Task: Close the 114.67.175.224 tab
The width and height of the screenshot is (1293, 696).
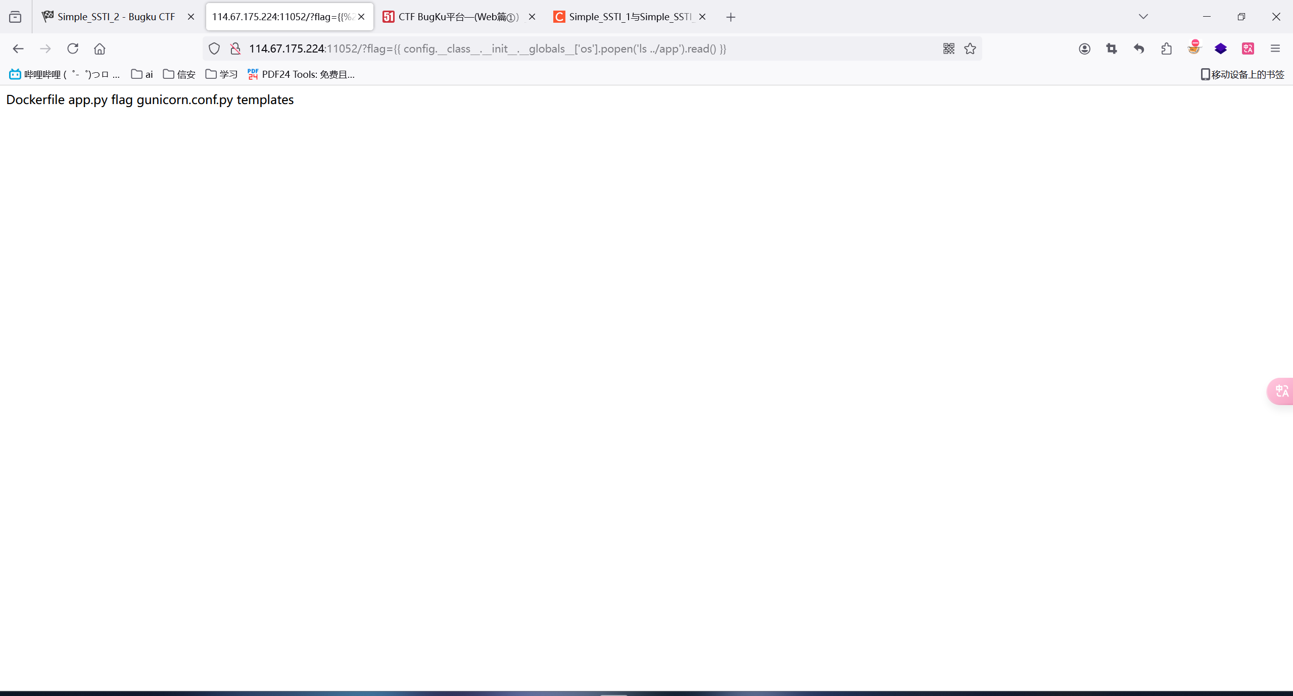Action: tap(361, 17)
